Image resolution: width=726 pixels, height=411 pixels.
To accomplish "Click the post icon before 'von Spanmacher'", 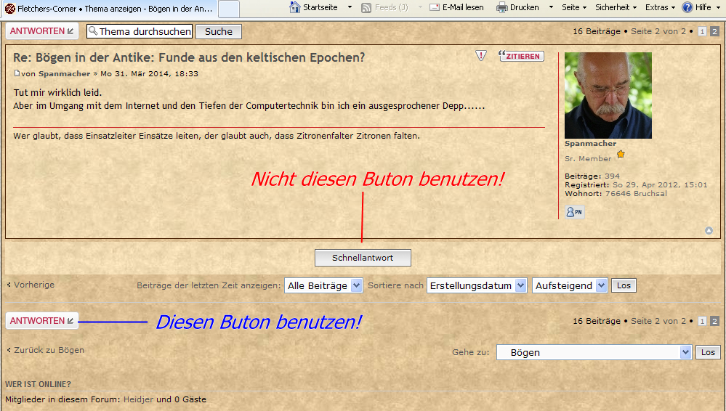I will point(17,73).
